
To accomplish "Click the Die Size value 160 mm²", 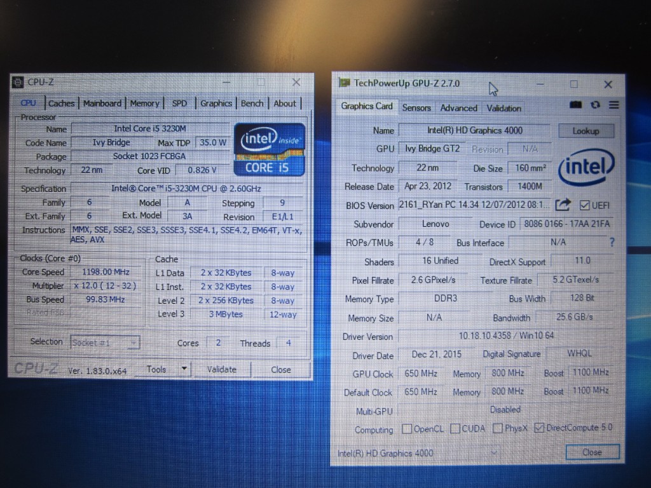I will pyautogui.click(x=530, y=168).
